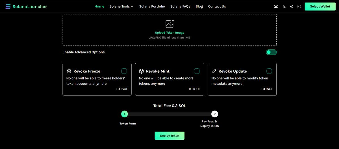339x149 pixels.
Task: Open the Solana FAQs page
Action: 180,7
